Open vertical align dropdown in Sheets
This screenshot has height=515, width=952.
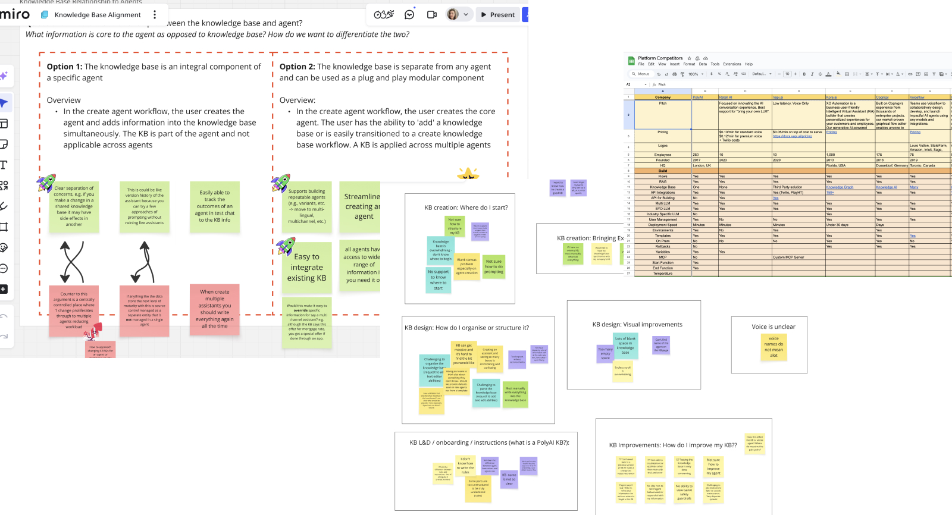pos(879,74)
